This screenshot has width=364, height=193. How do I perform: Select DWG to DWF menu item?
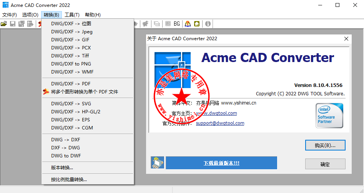coord(88,156)
